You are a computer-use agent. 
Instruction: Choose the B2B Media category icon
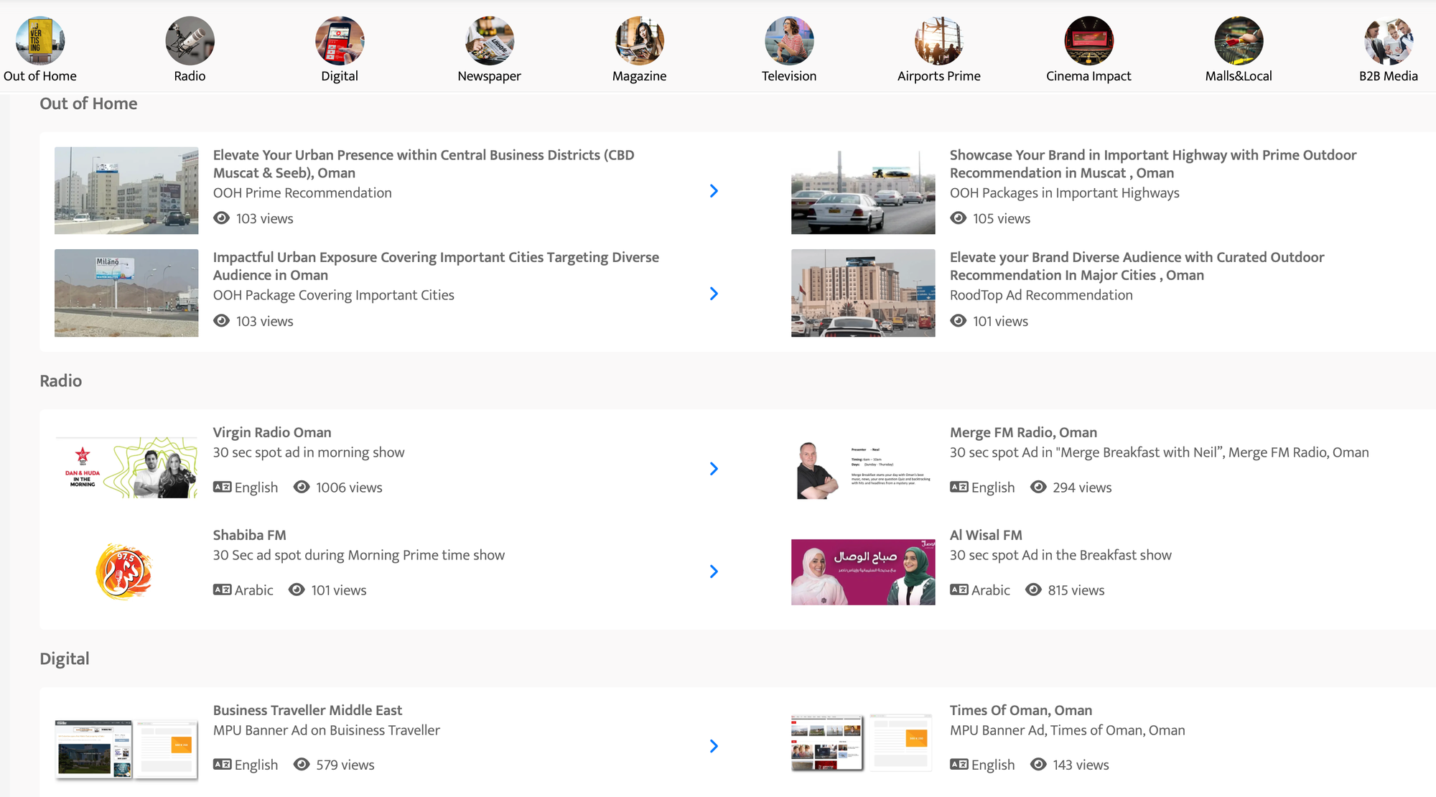(1389, 41)
